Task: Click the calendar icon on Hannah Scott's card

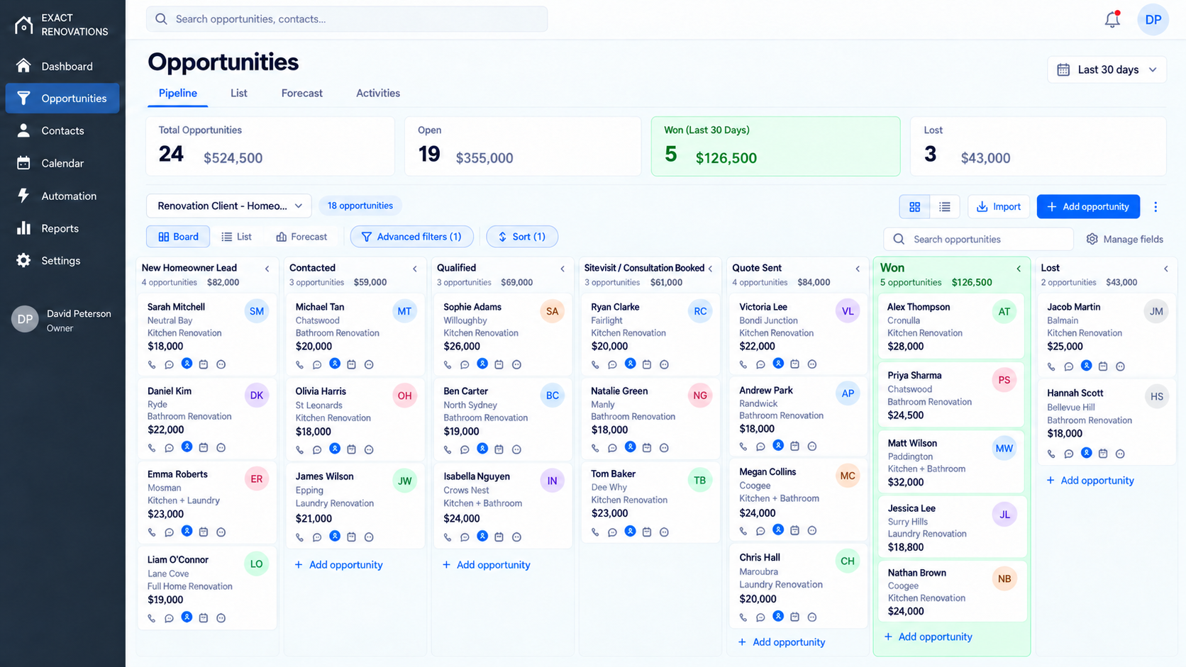Action: [x=1103, y=454]
